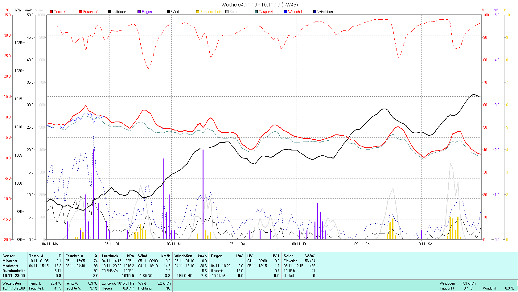Click the '7.3 km/h' gust value bottom right
Screen dimensions: 518x292
pyautogui.click(x=469, y=283)
